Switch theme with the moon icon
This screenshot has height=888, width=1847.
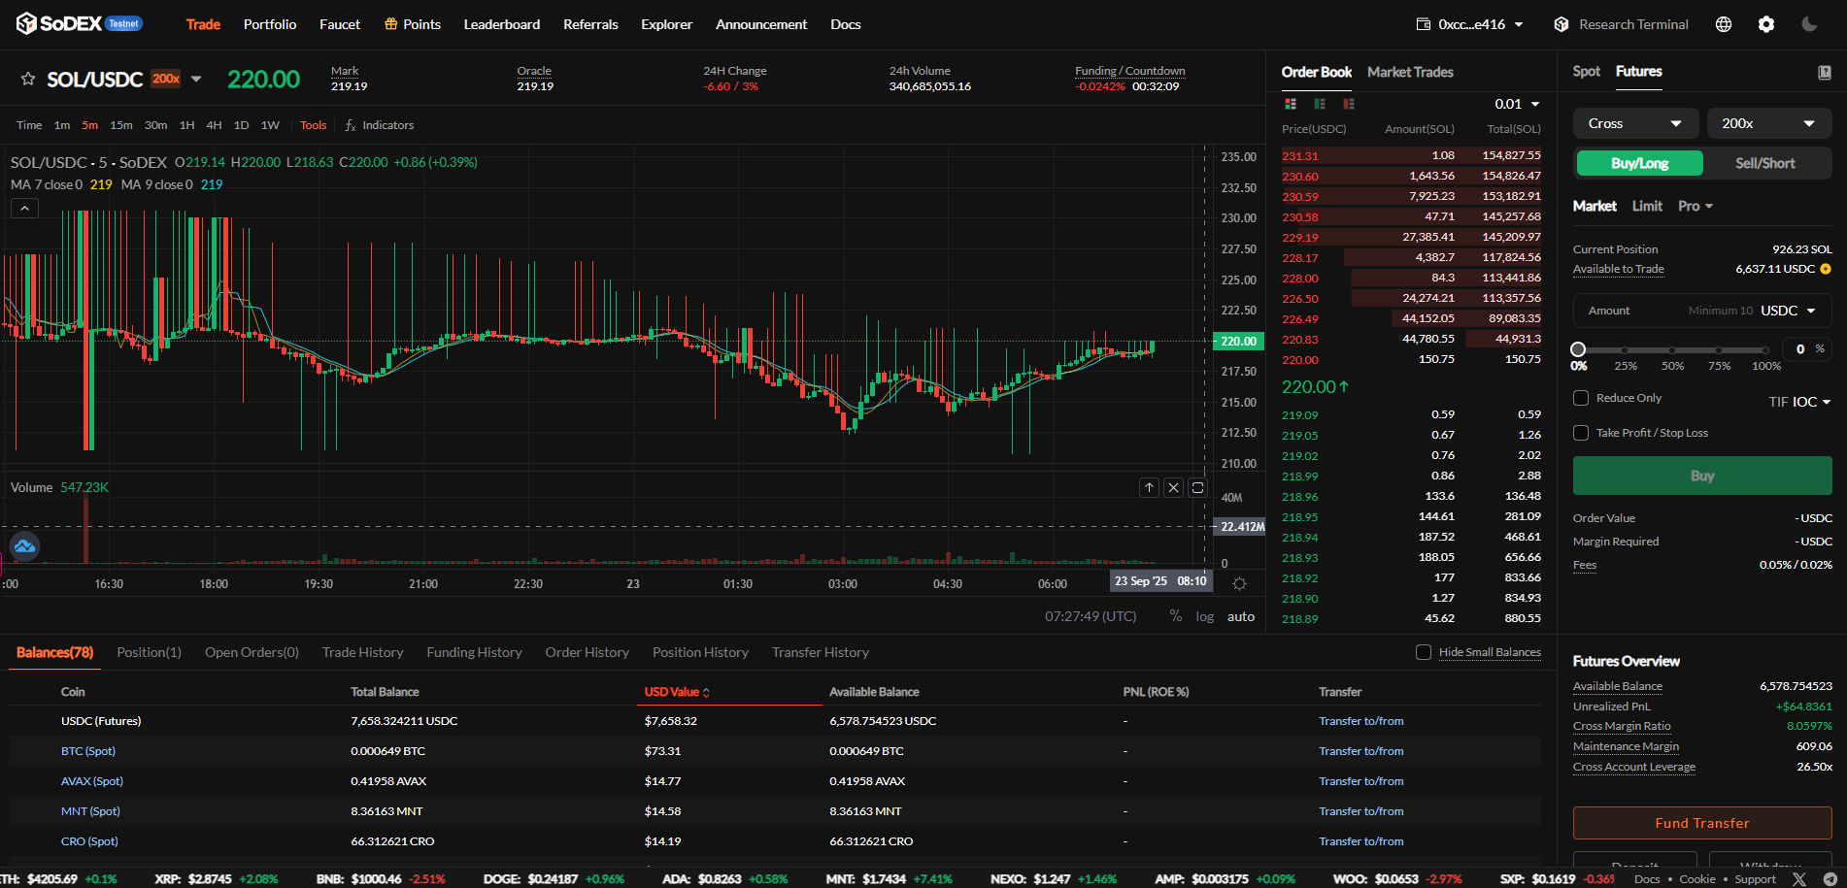click(1809, 24)
